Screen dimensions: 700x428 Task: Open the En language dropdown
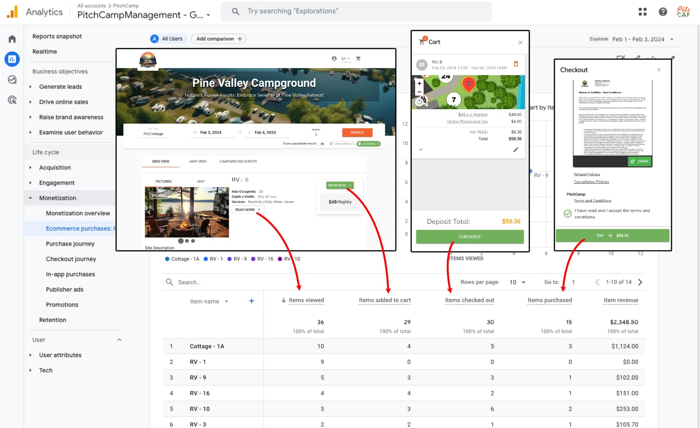(346, 58)
